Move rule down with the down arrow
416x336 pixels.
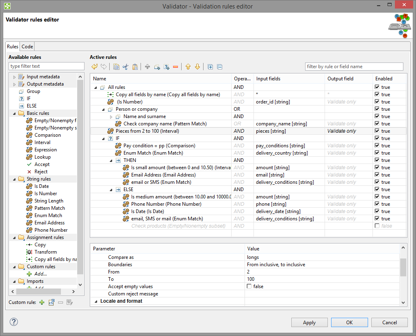point(197,67)
